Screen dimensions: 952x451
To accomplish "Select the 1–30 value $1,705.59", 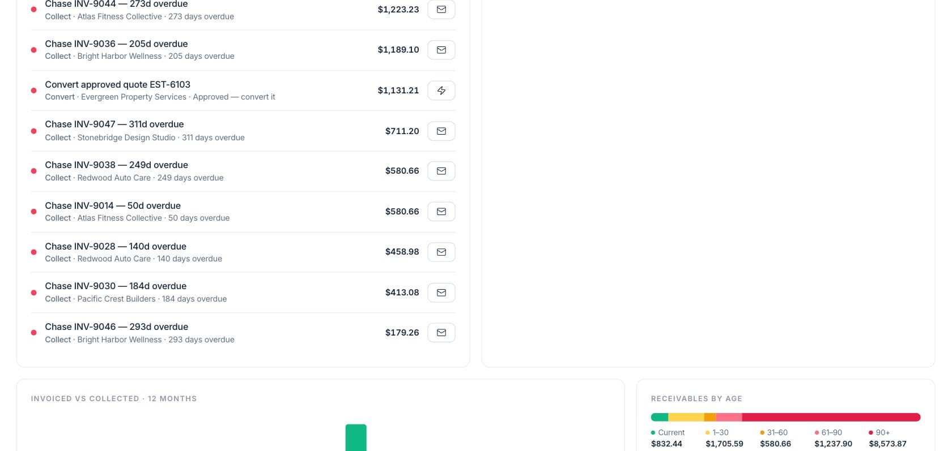I will pos(724,444).
